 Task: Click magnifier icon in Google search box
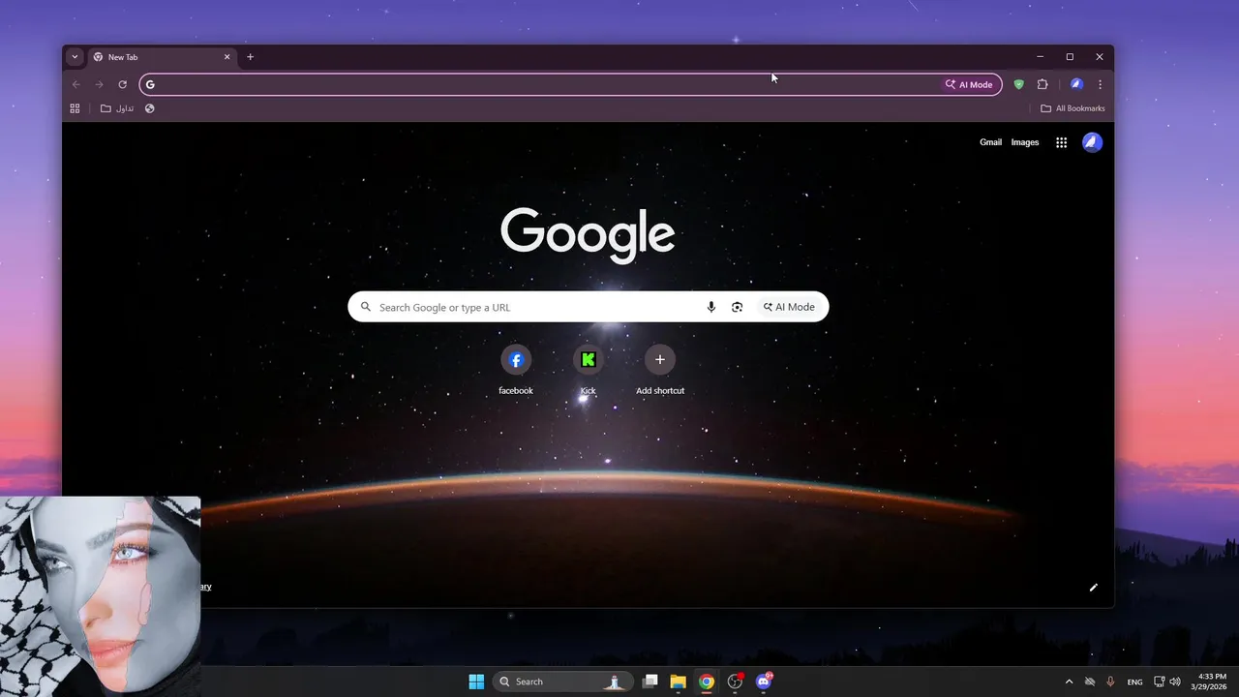pyautogui.click(x=366, y=307)
